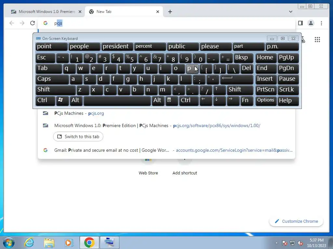Tap the Bksp key
The height and width of the screenshot is (249, 333).
[243, 58]
